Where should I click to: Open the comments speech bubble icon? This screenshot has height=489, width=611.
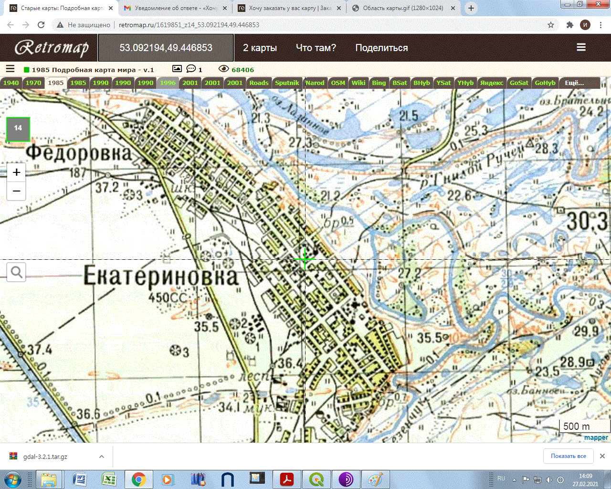[x=191, y=69]
